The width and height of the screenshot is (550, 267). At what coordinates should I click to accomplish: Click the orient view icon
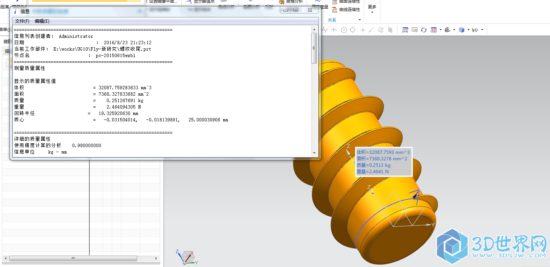447,30
